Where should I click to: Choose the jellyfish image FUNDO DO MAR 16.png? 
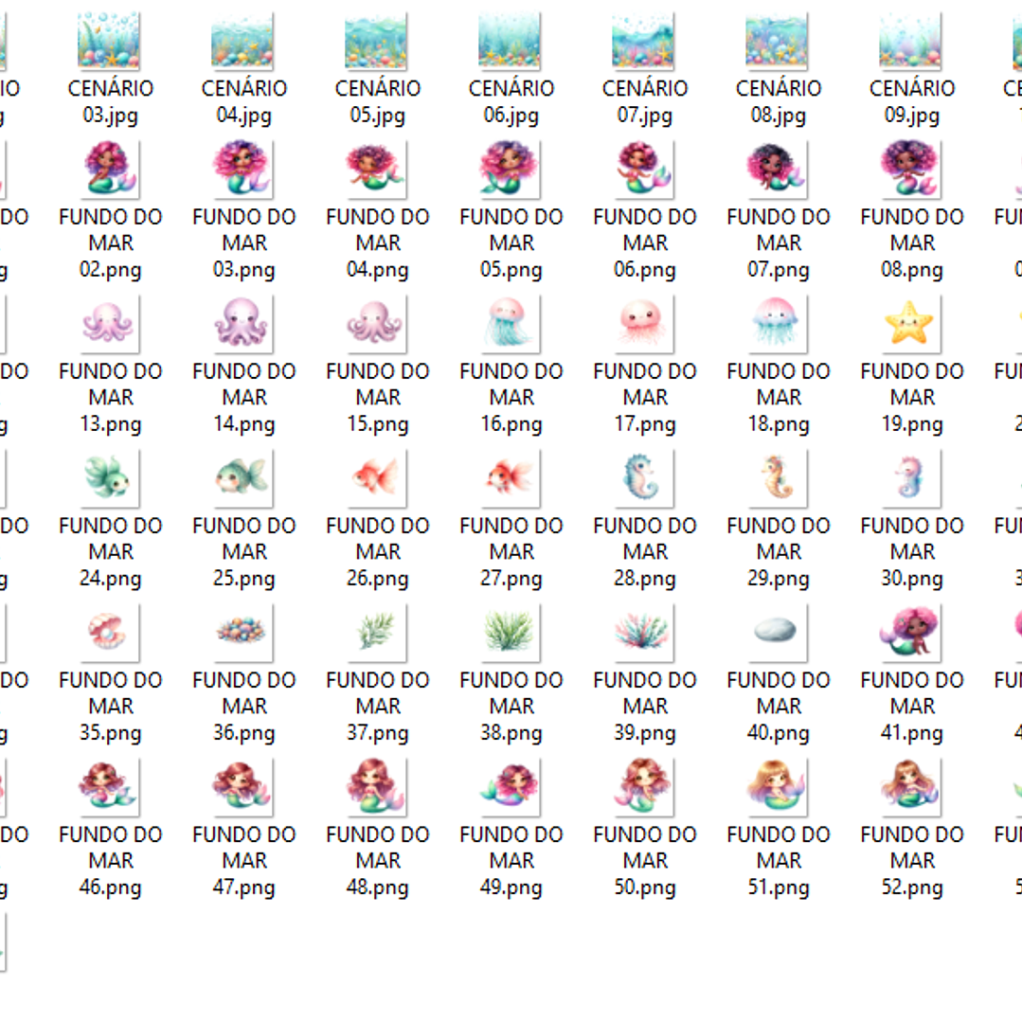pos(511,323)
